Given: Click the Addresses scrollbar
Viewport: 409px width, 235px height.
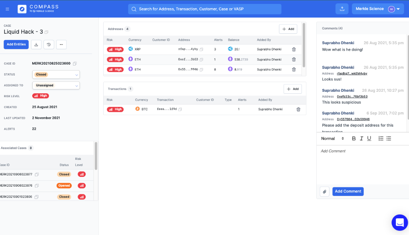Looking at the screenshot, I should click(x=303, y=45).
